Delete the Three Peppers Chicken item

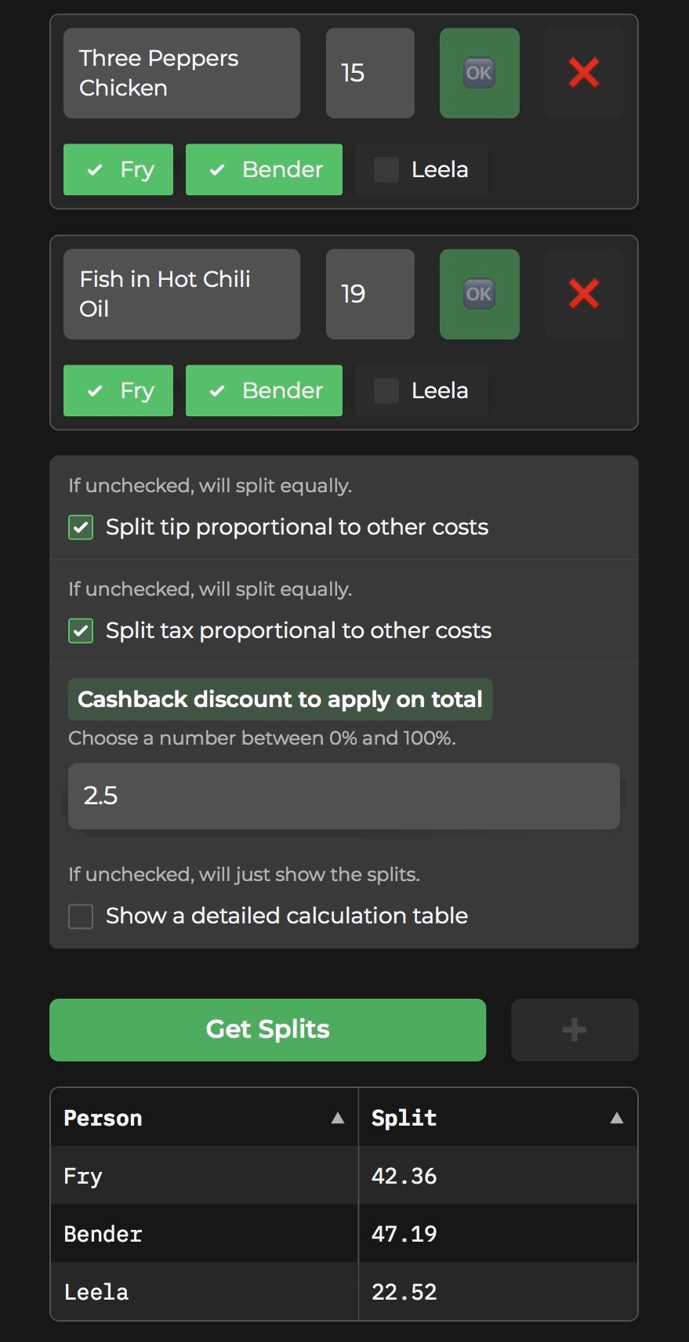click(x=584, y=73)
